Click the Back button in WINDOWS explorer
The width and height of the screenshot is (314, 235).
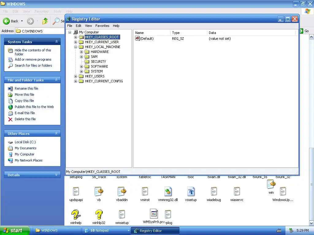click(11, 21)
